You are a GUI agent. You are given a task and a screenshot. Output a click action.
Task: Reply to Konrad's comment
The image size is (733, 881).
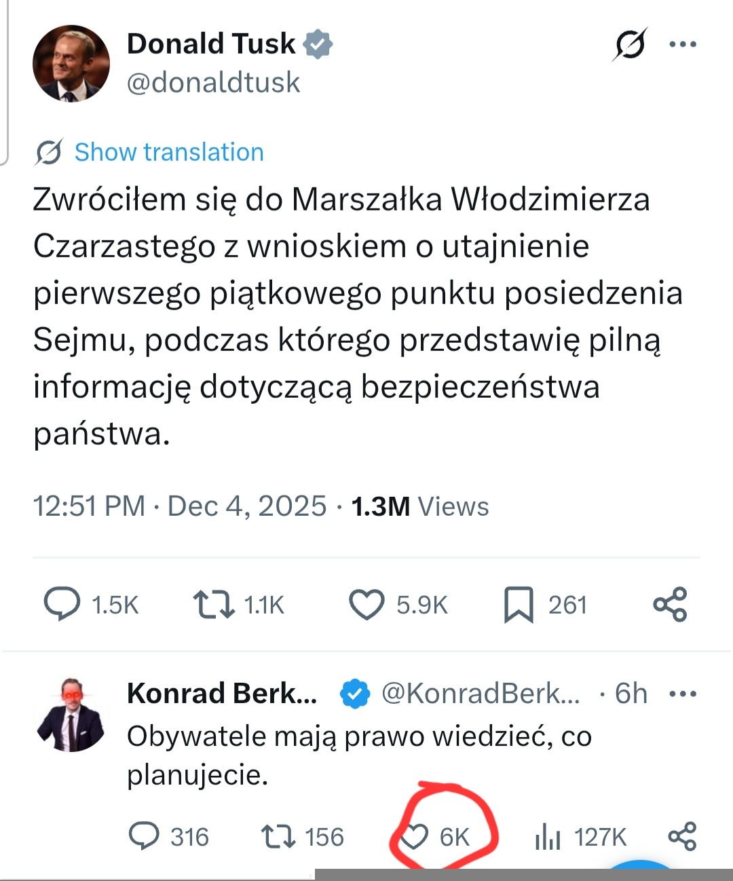coord(144,836)
